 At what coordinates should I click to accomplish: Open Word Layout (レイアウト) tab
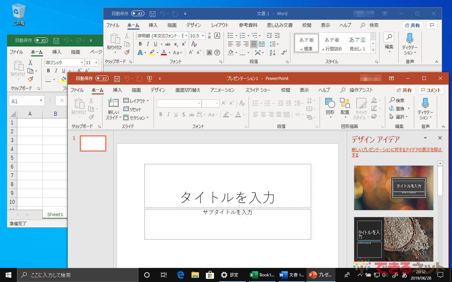click(x=220, y=25)
